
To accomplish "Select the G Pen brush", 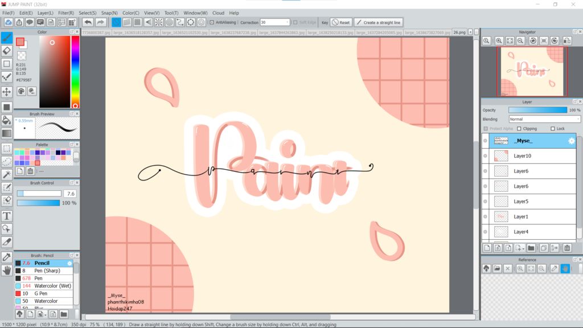I will pos(44,293).
